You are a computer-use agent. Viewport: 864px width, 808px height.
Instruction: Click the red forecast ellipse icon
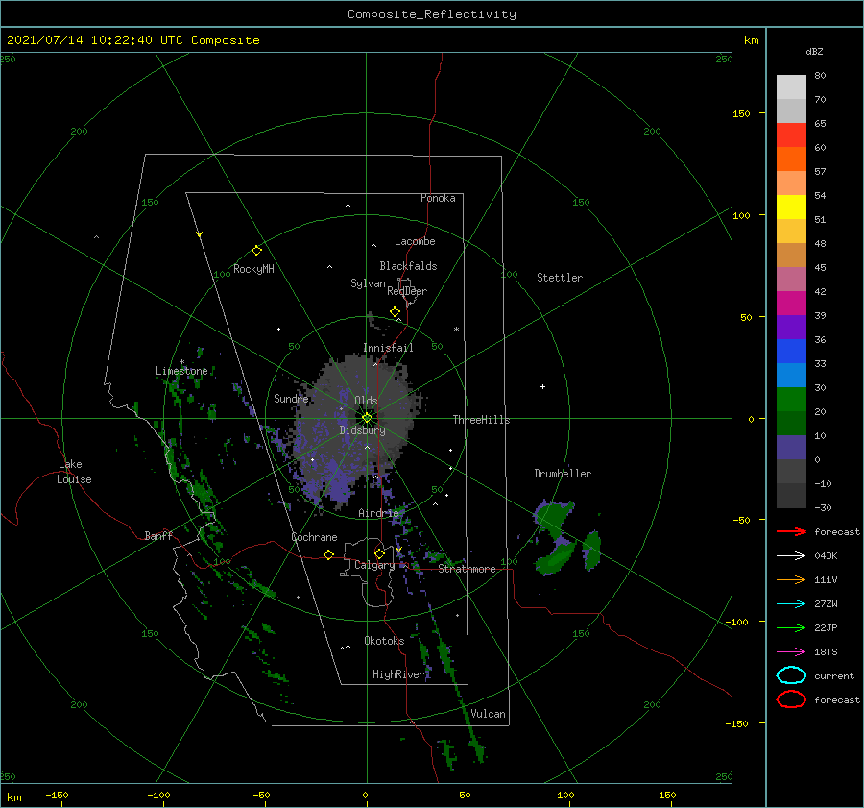pyautogui.click(x=791, y=699)
